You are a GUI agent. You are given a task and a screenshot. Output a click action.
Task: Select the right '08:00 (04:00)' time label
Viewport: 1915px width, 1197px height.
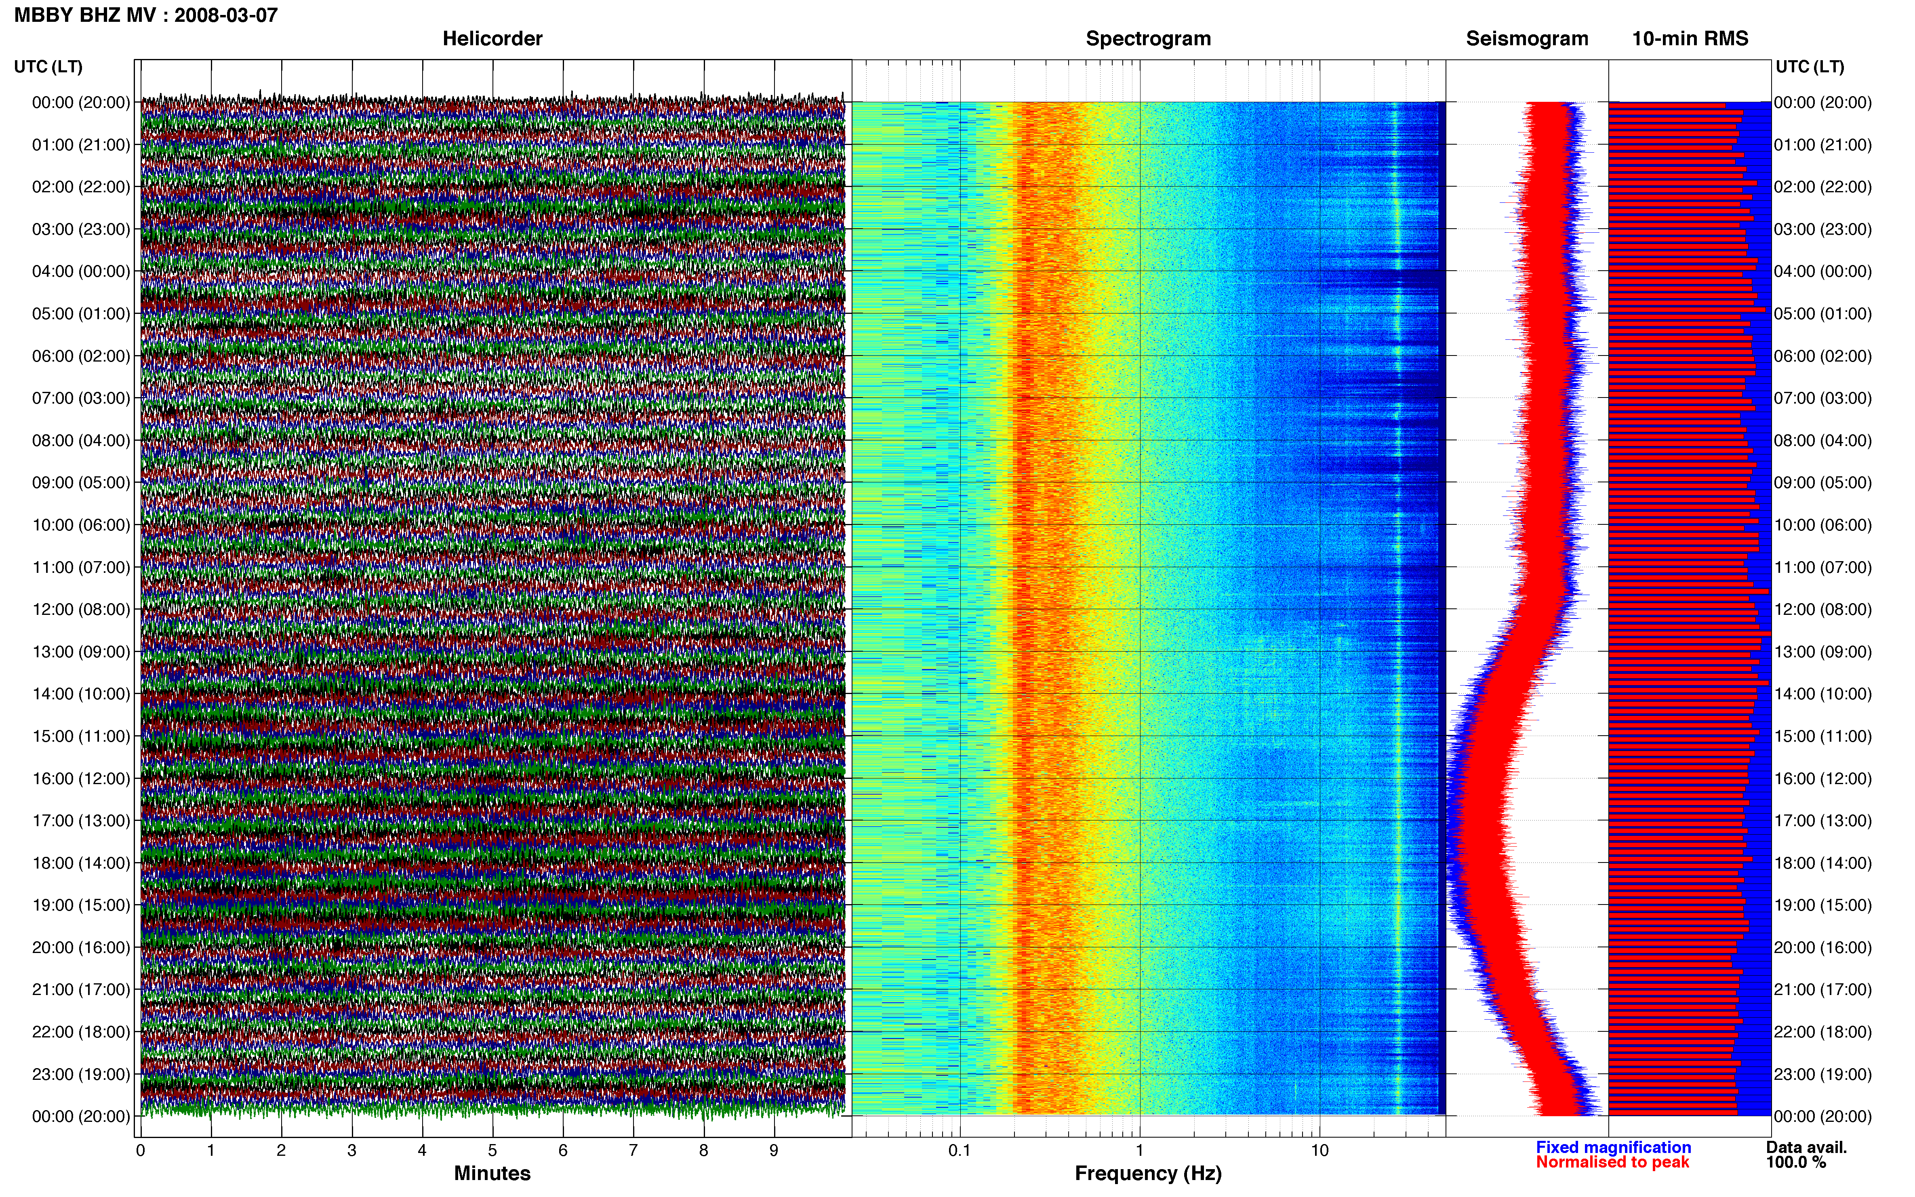click(1822, 440)
